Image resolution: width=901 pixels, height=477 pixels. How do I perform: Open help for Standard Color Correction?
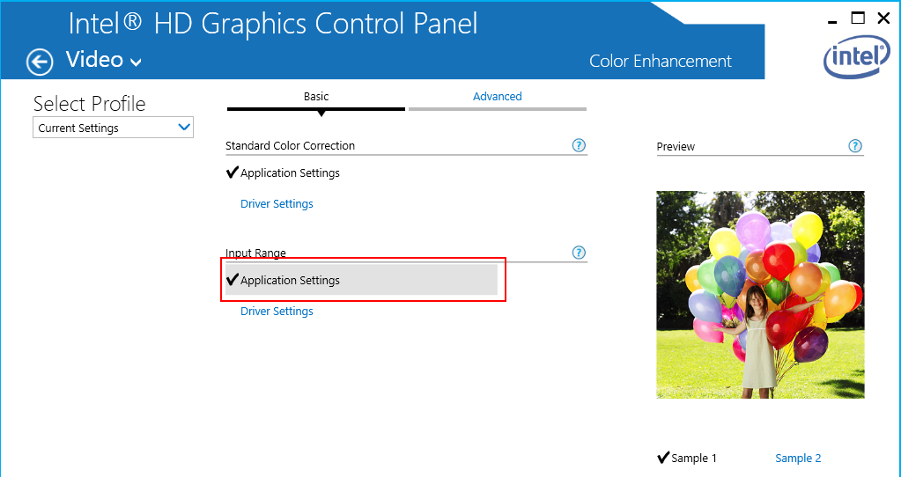(579, 145)
